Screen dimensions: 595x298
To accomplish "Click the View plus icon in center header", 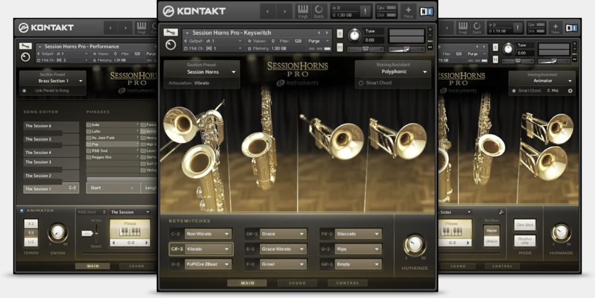I will pyautogui.click(x=408, y=11).
